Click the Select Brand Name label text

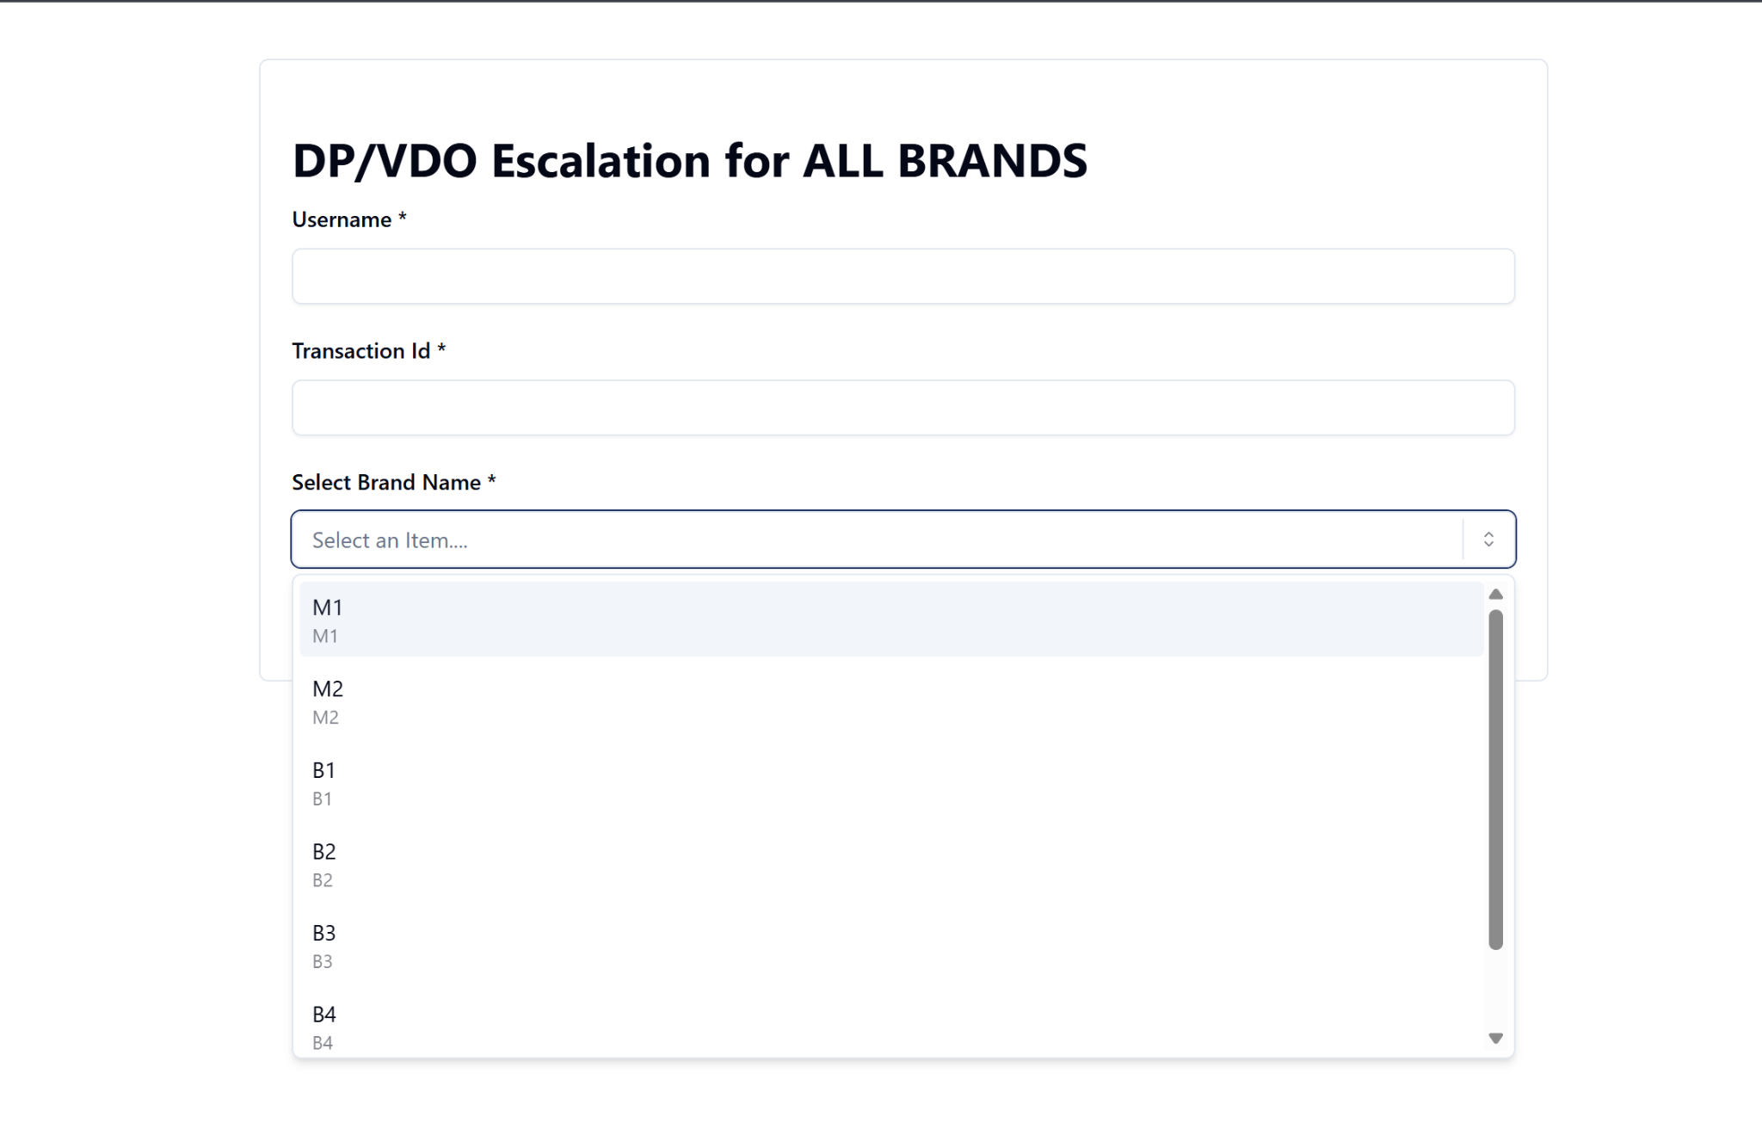click(385, 483)
